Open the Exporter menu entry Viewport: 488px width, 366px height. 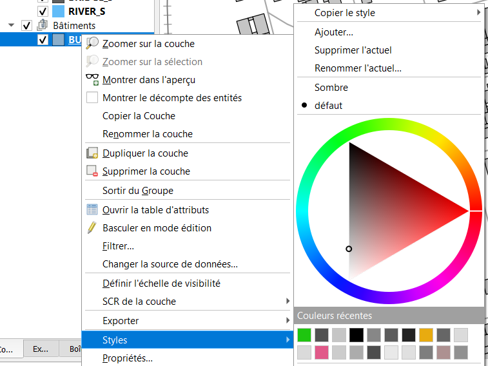coord(188,320)
